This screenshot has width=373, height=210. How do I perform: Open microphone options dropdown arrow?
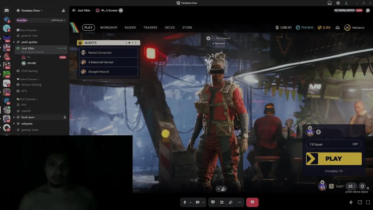pos(191,202)
